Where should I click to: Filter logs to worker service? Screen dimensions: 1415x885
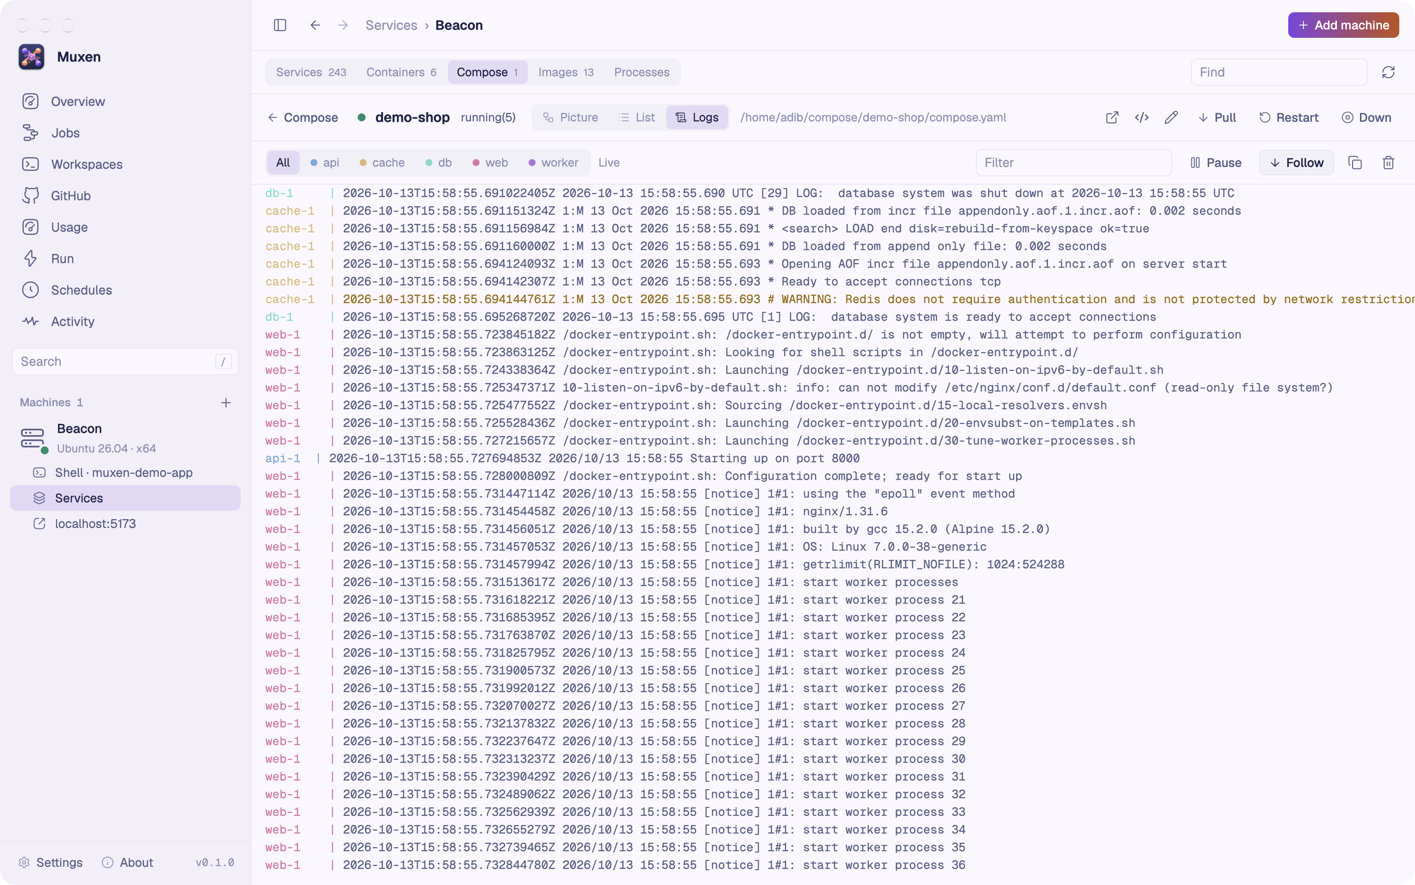pyautogui.click(x=554, y=163)
